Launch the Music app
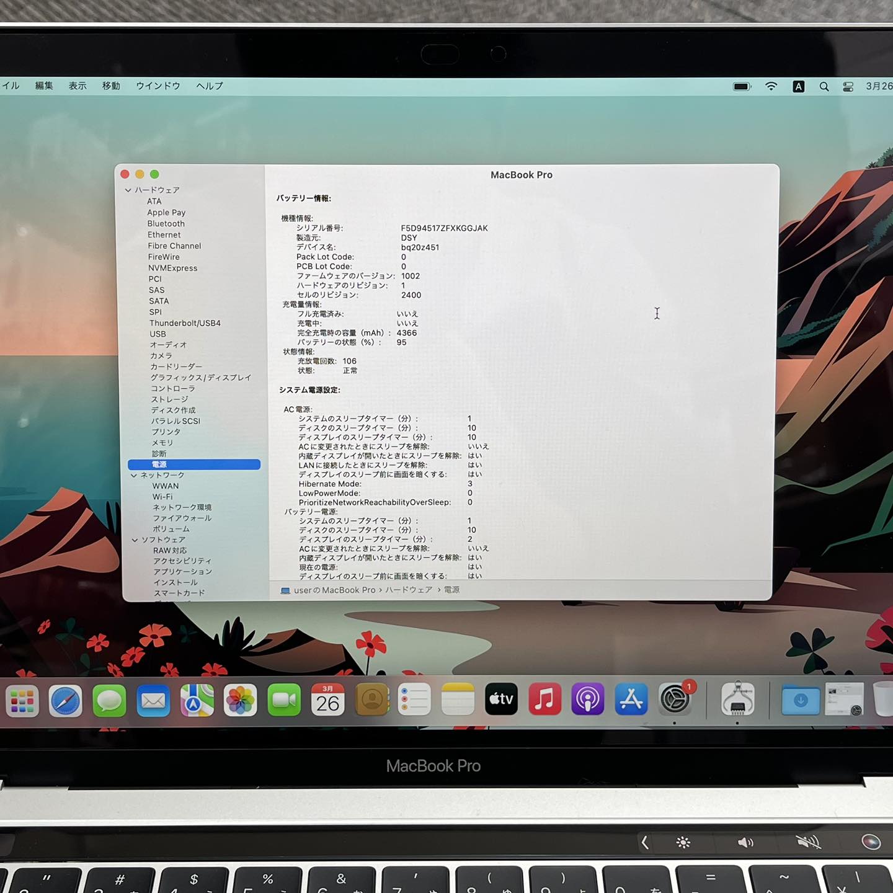This screenshot has height=893, width=893. tap(544, 700)
